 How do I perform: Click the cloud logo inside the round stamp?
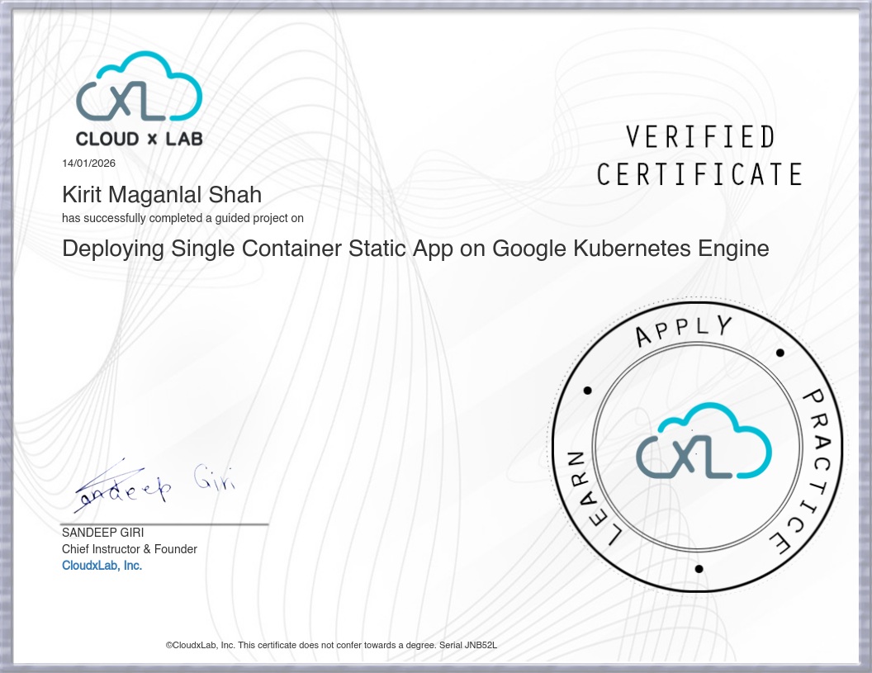[x=704, y=442]
